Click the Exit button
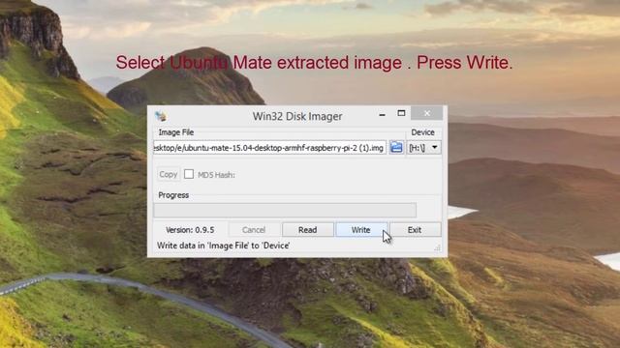Image resolution: width=620 pixels, height=348 pixels. click(x=415, y=230)
